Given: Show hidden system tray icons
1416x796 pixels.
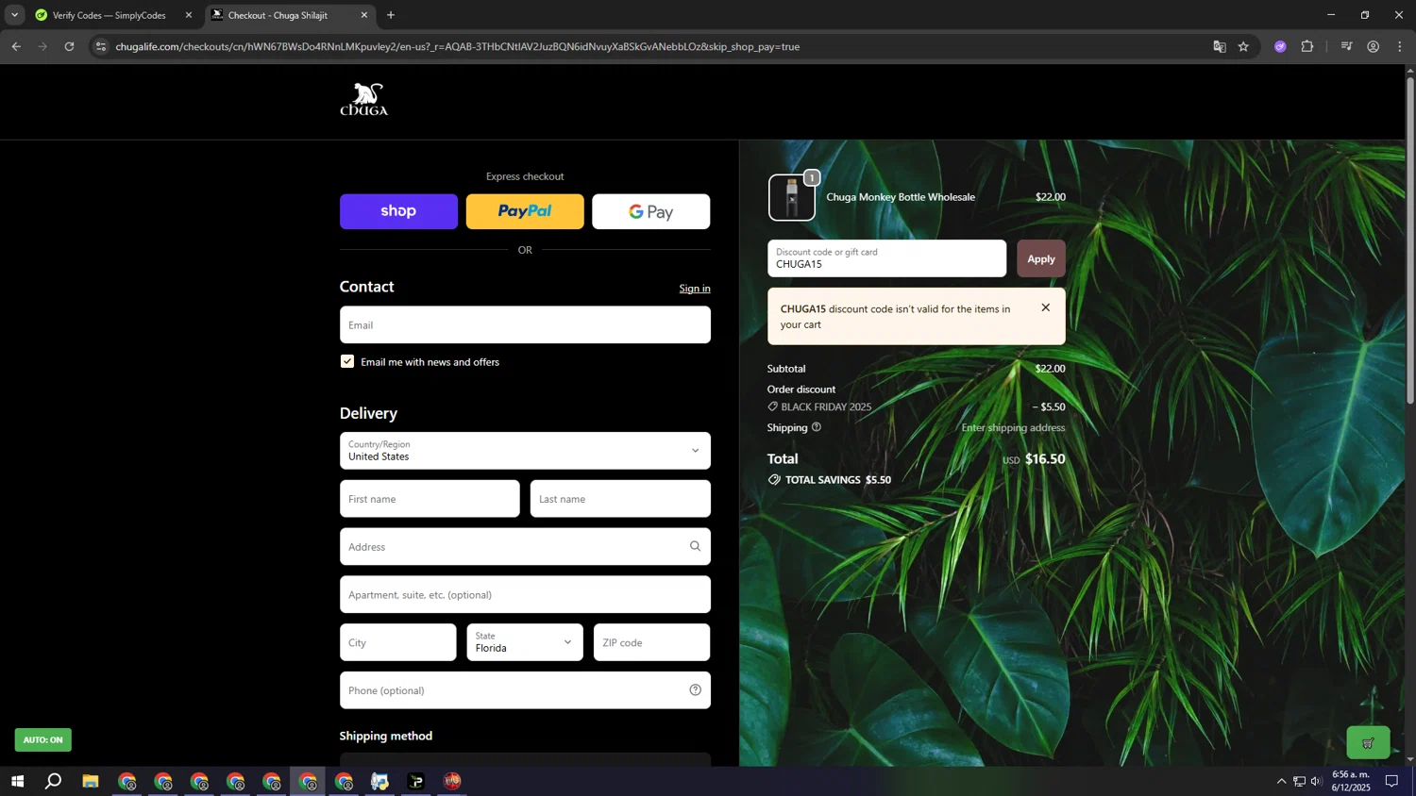Looking at the screenshot, I should (1281, 781).
